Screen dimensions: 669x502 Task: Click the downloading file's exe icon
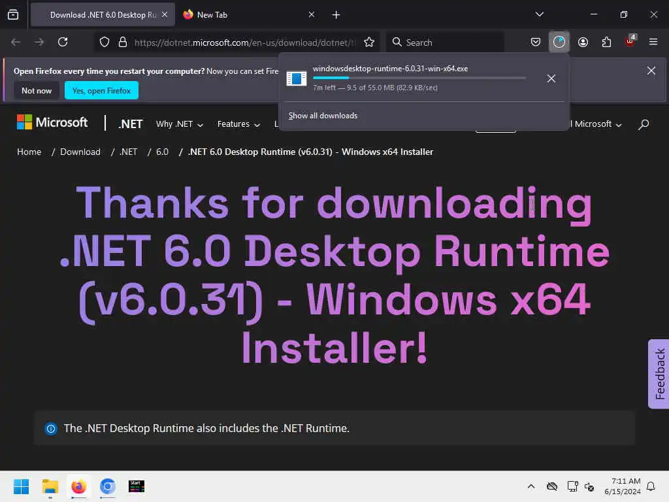[x=297, y=78]
